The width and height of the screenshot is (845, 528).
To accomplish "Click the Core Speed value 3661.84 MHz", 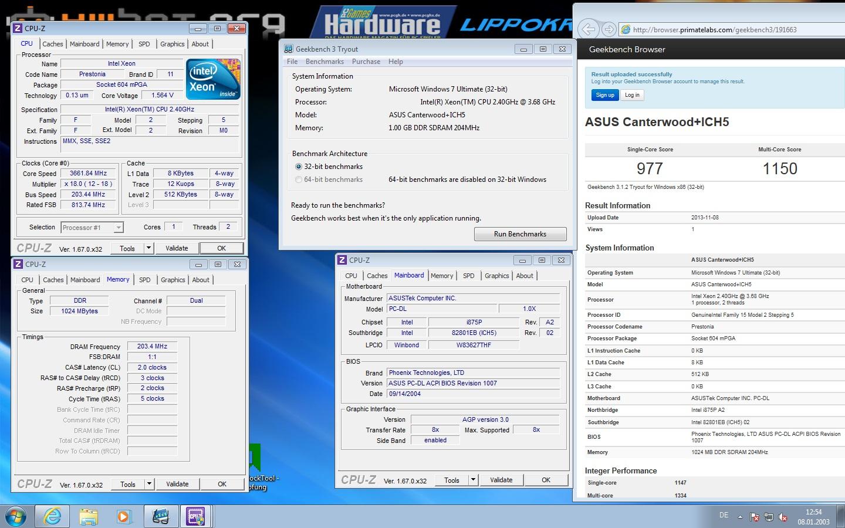I will pyautogui.click(x=88, y=173).
